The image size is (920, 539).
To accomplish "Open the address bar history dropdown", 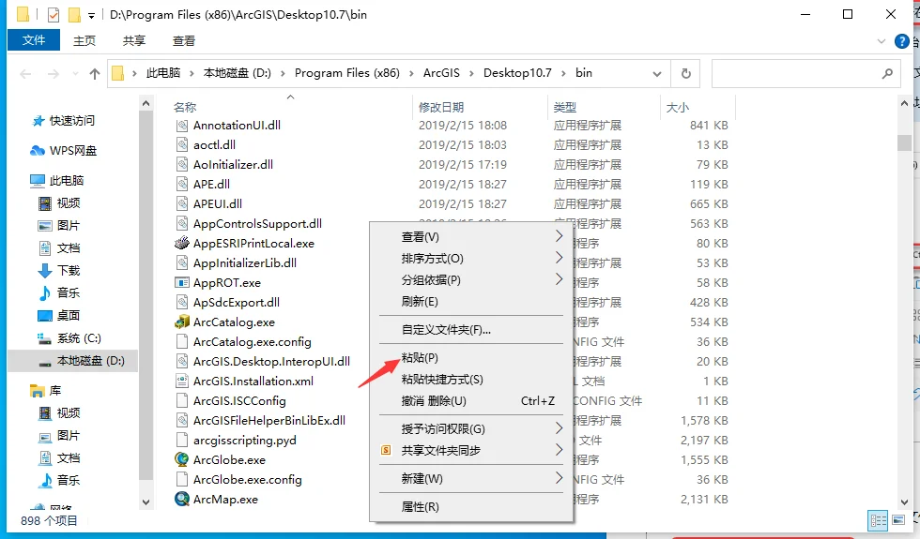I will pos(657,74).
